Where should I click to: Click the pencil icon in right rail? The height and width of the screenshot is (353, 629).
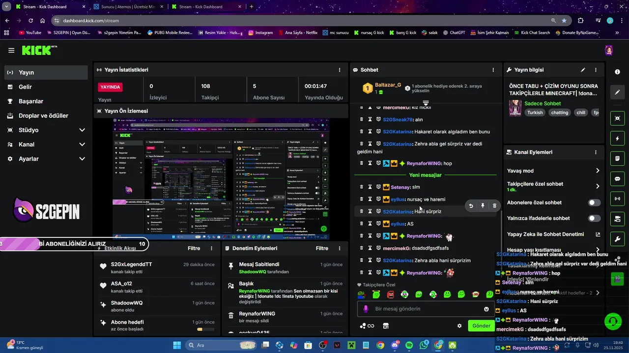pos(618,92)
